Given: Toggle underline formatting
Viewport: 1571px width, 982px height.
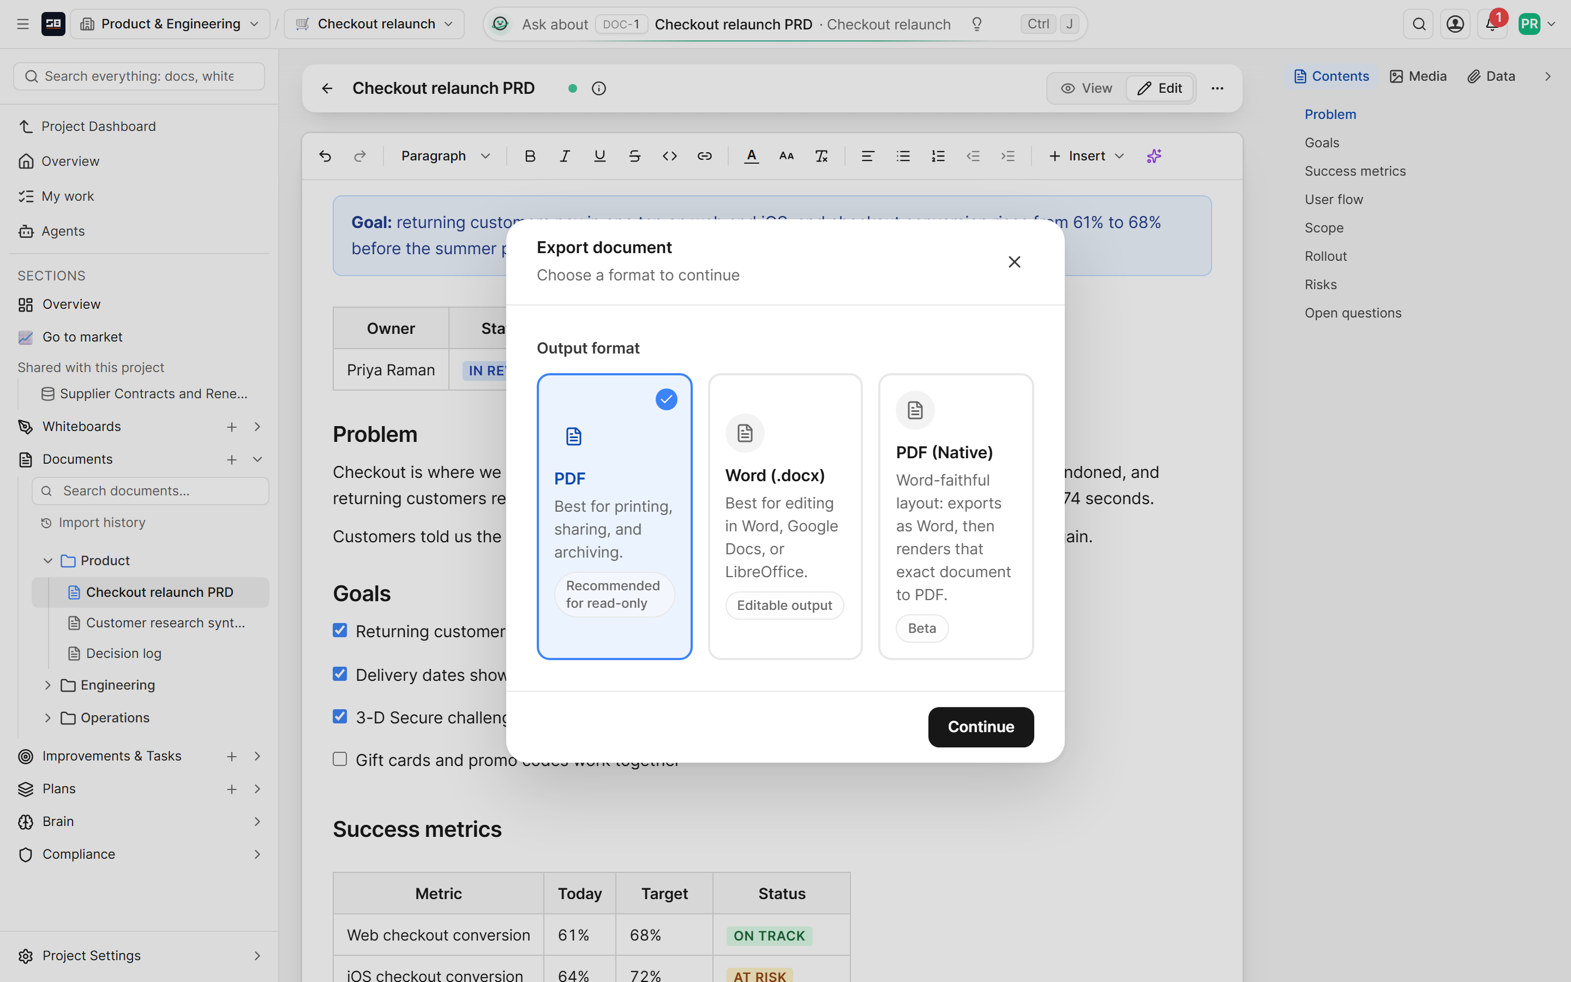Looking at the screenshot, I should (x=600, y=156).
